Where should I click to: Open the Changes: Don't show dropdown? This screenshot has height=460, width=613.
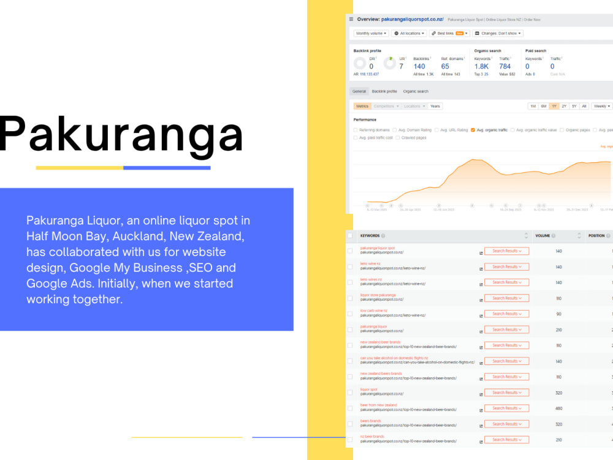tap(498, 34)
